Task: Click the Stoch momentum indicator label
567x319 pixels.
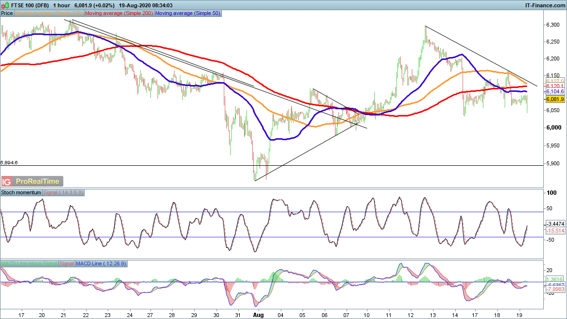Action: pos(21,192)
